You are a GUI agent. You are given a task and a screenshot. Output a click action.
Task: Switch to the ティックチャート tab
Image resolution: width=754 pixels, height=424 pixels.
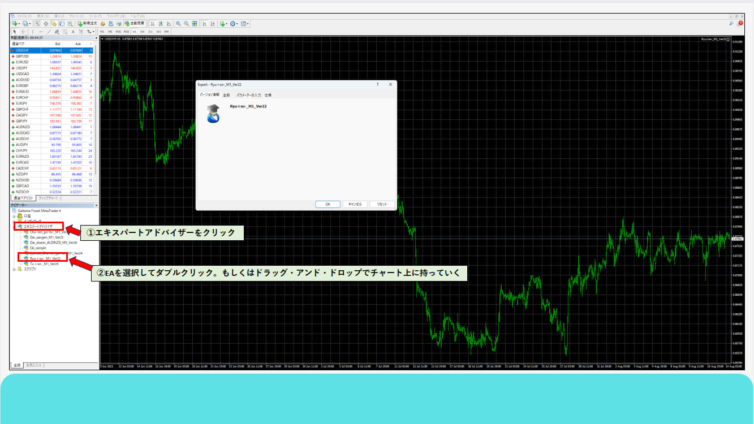point(48,198)
